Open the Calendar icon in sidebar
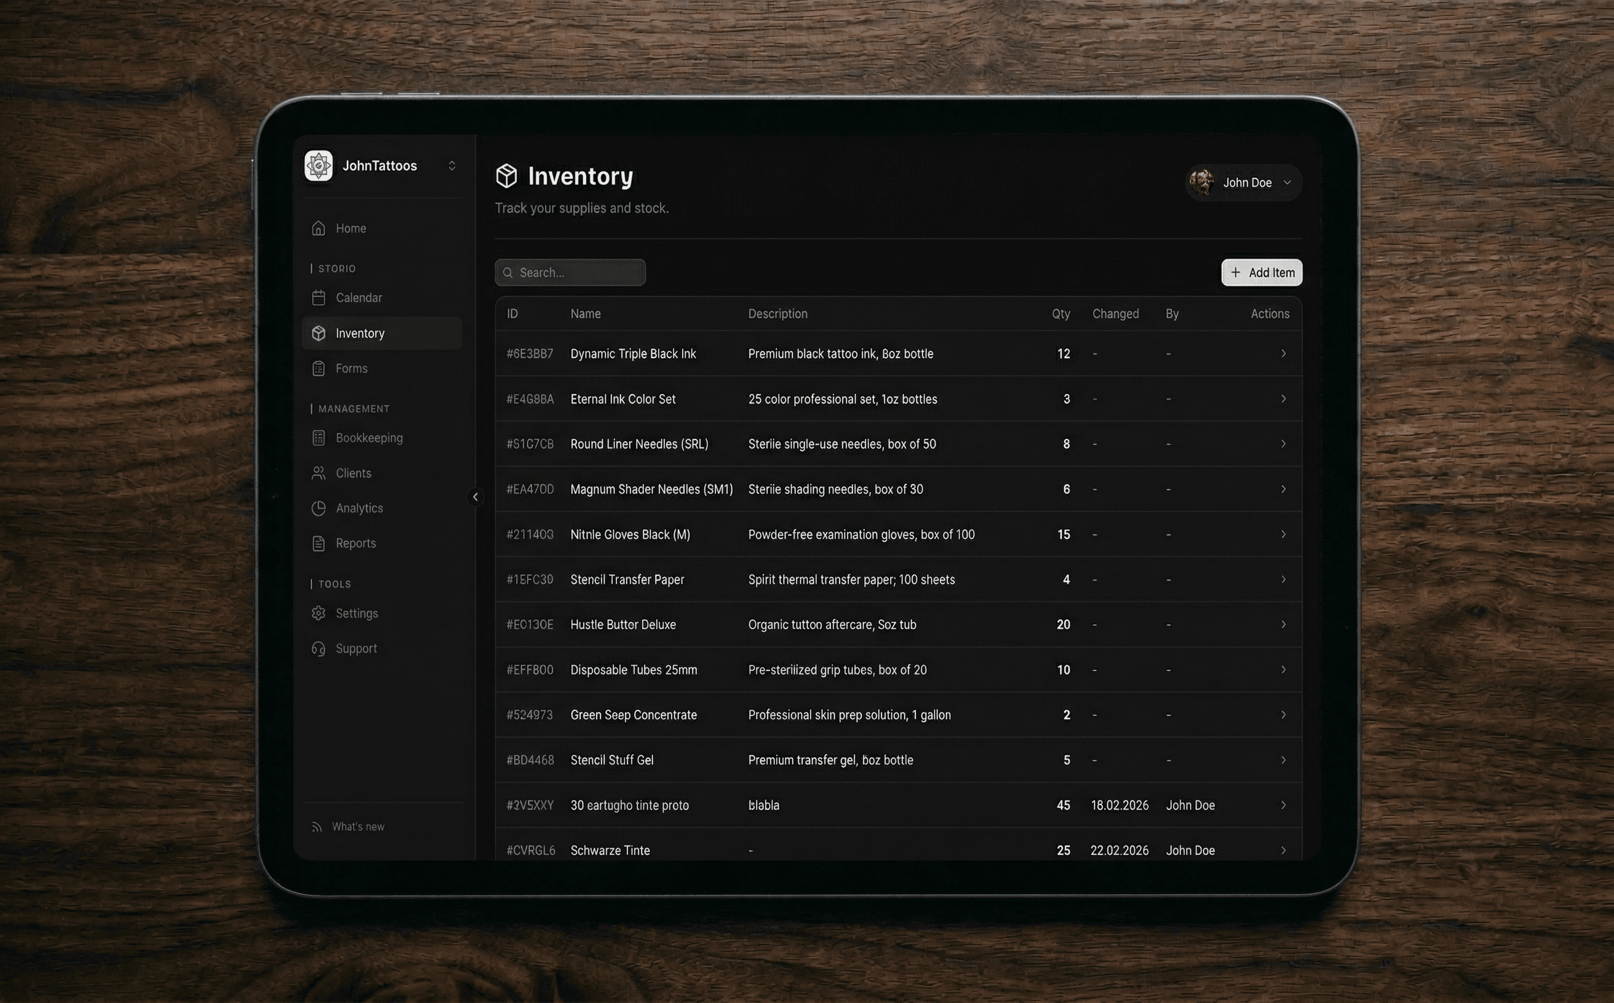 click(319, 298)
